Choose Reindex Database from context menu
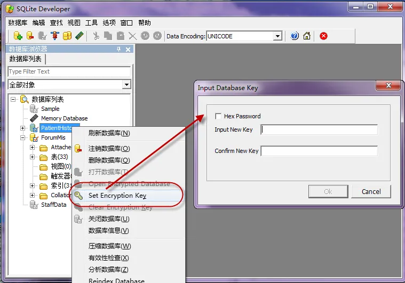Image resolution: width=405 pixels, height=283 pixels. pyautogui.click(x=129, y=280)
